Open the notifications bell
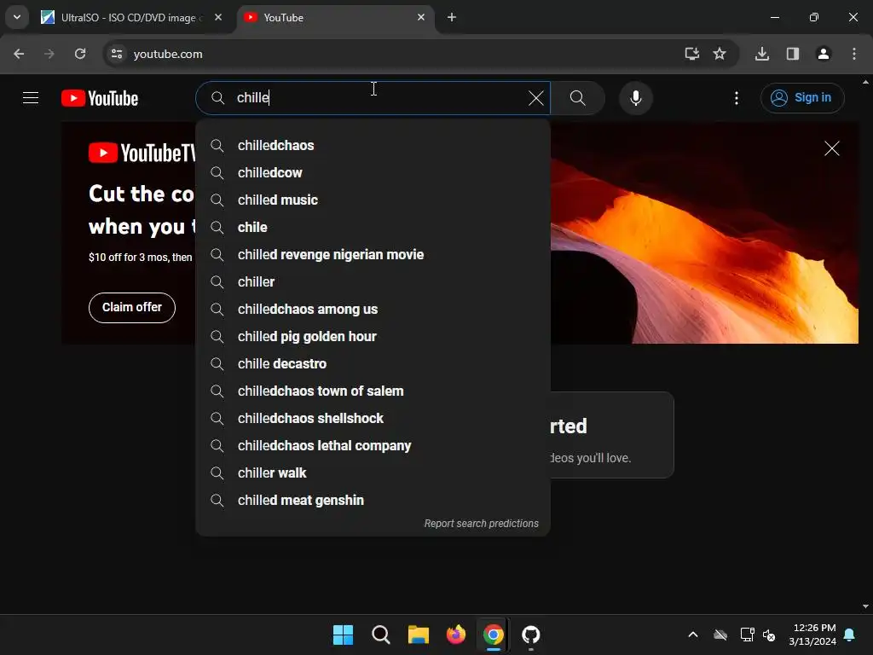 (x=850, y=635)
